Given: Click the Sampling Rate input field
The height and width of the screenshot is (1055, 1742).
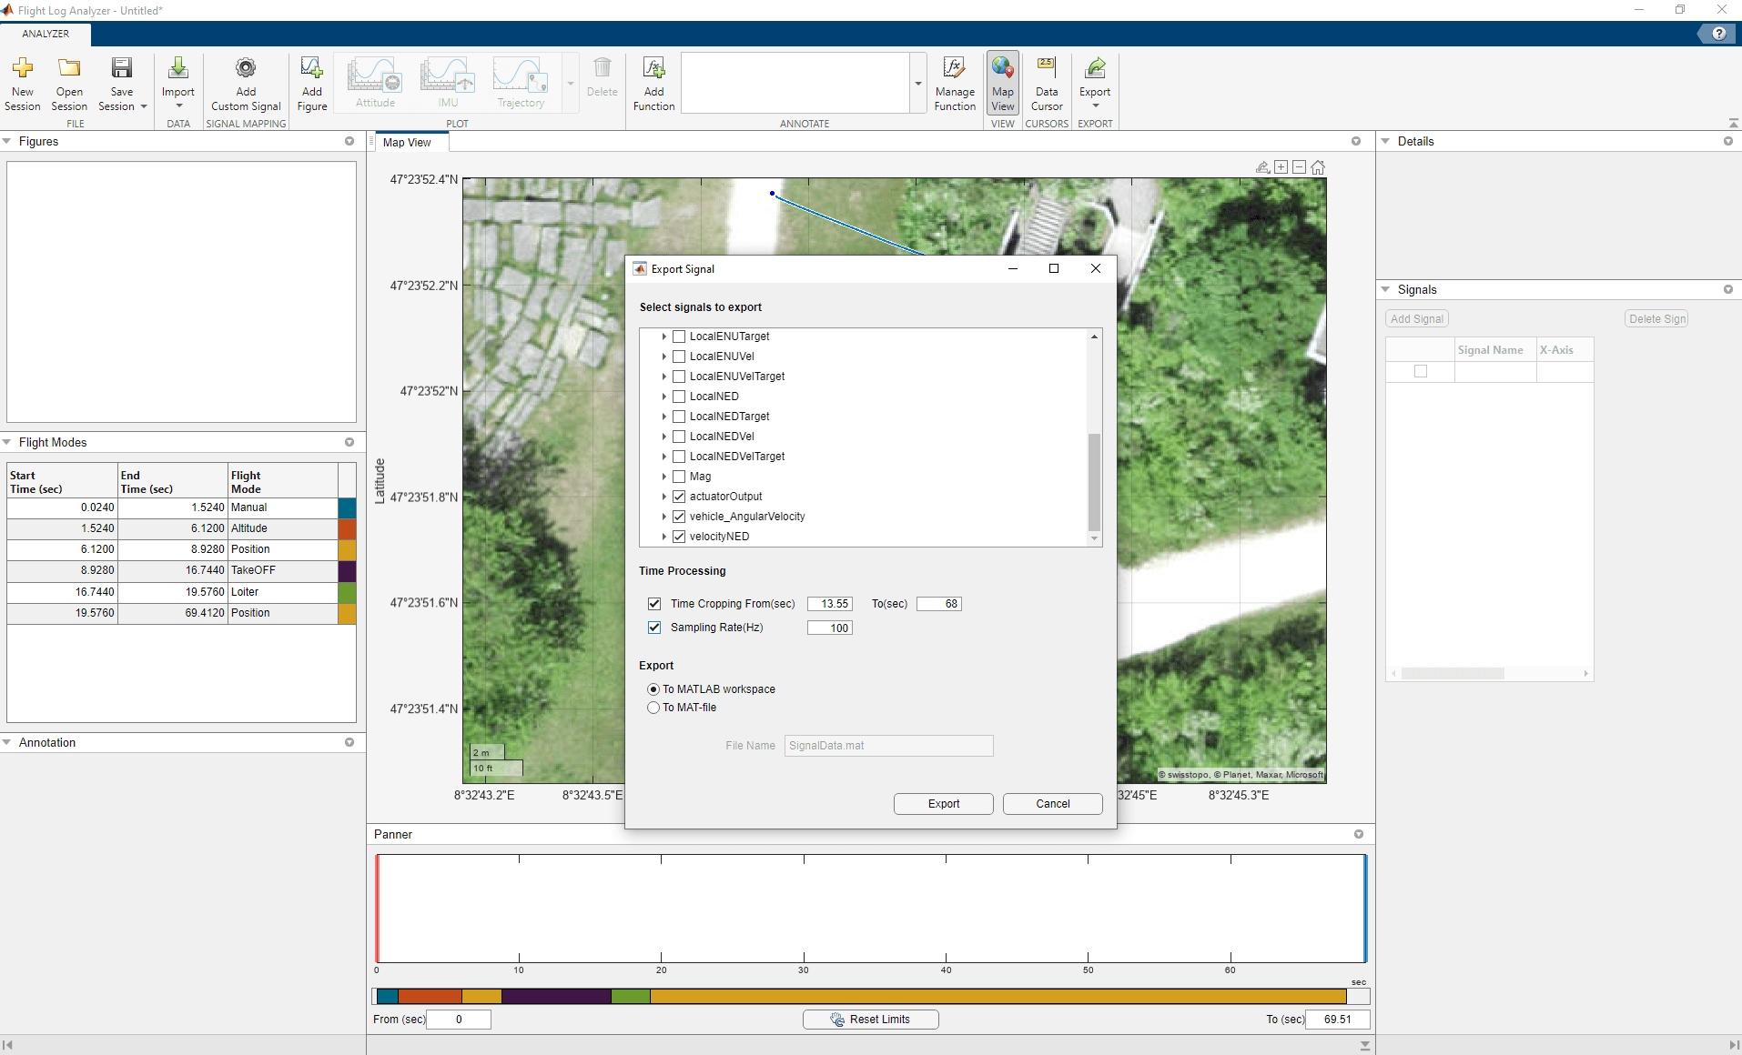Looking at the screenshot, I should [x=829, y=628].
